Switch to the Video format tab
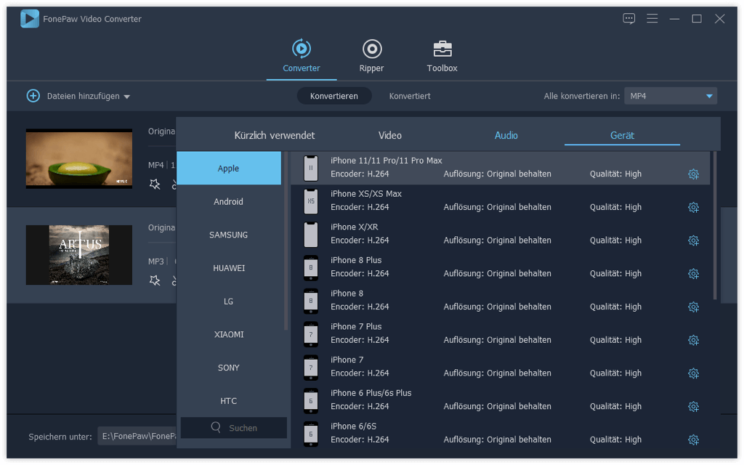The width and height of the screenshot is (744, 465). [x=390, y=136]
